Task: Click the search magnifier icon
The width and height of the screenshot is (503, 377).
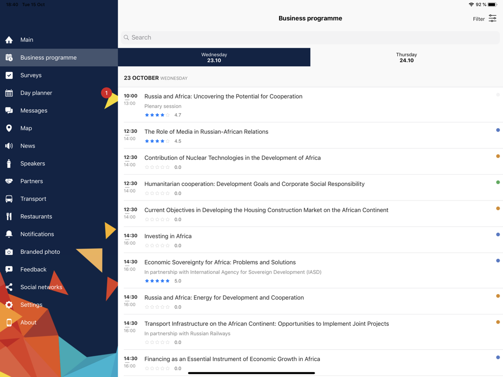Action: [126, 38]
